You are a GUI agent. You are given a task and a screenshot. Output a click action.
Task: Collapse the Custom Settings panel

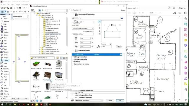(x=73, y=50)
